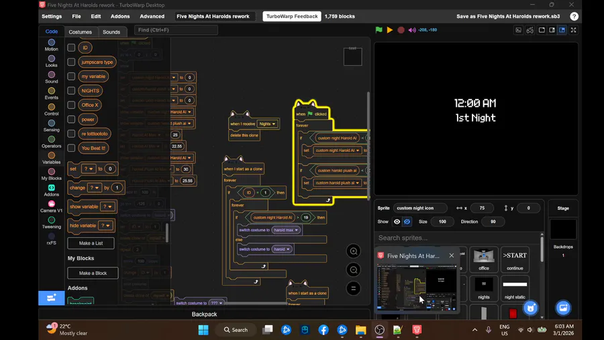Check the ID variable checkbox

tap(71, 48)
